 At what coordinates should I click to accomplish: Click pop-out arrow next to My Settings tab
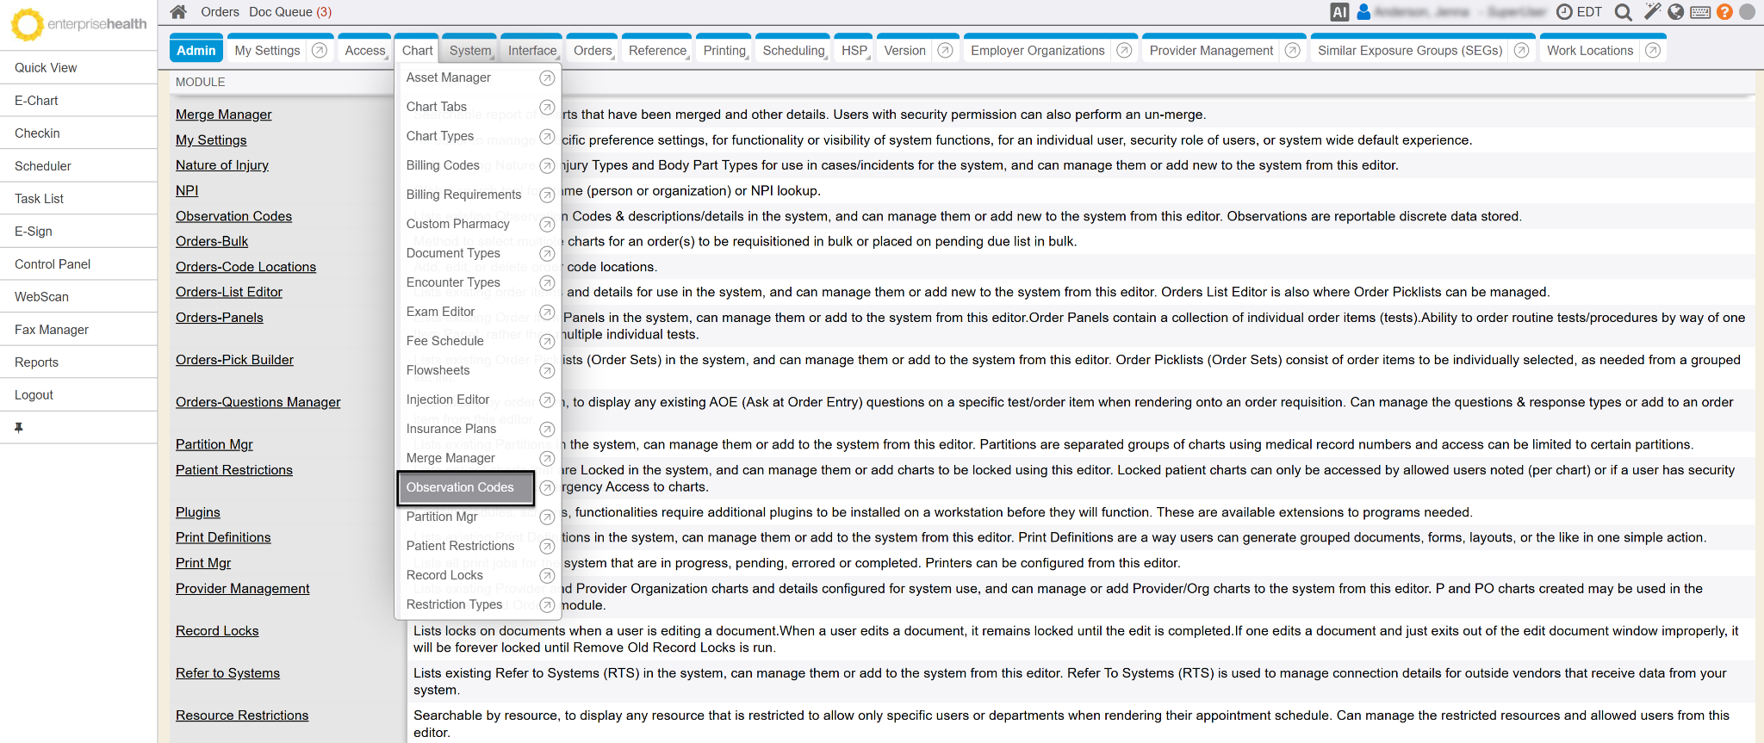[320, 51]
